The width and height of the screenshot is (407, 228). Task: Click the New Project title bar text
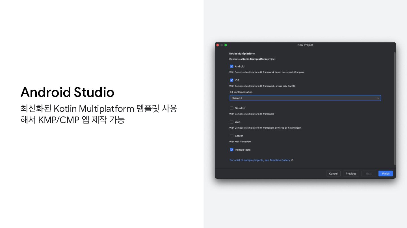(305, 45)
